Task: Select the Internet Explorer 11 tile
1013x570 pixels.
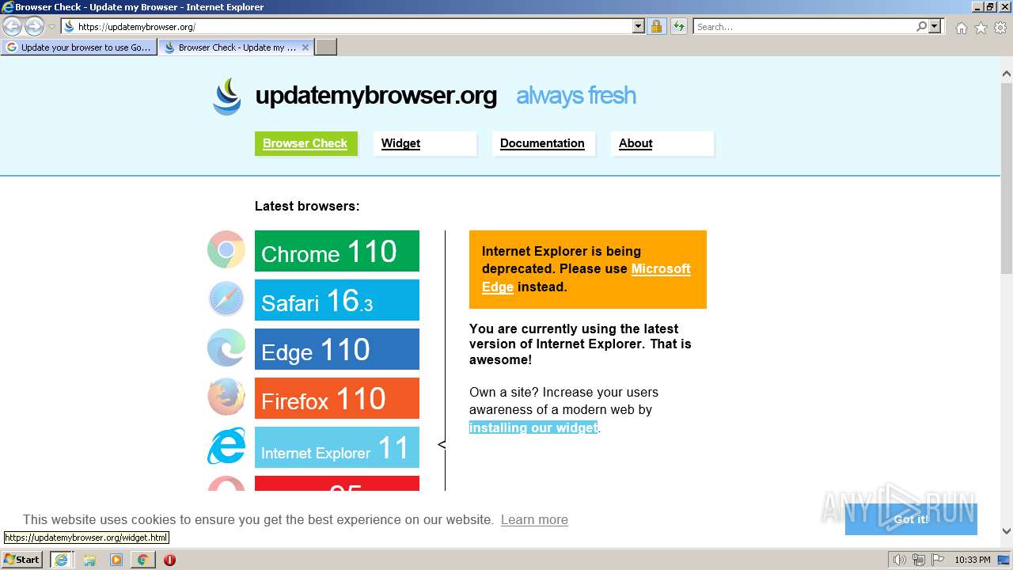Action: [337, 447]
